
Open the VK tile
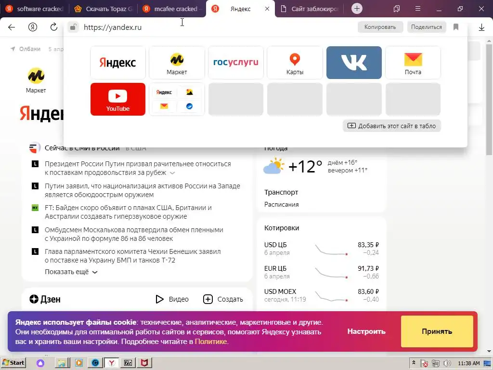(354, 63)
